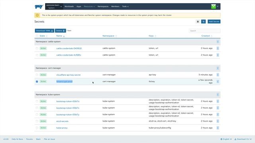The width and height of the screenshot is (255, 143).
Task: Click Help & Docs footer link
Action: (x=17, y=139)
